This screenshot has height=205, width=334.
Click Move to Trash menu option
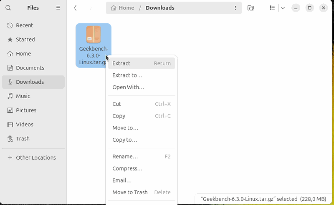[x=130, y=192]
